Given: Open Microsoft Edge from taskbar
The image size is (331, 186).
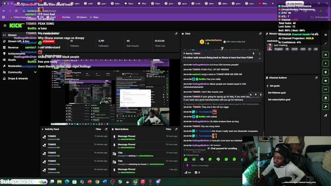Looking at the screenshot, I should tap(67, 182).
